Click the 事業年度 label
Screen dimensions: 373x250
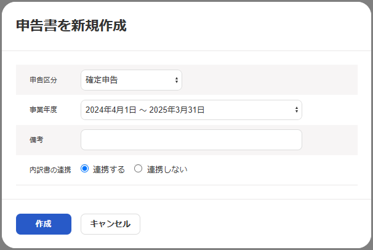pos(43,110)
